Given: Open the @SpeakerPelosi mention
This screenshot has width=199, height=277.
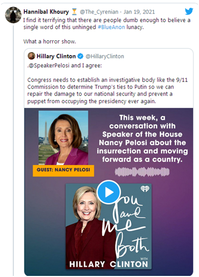Looking at the screenshot, I should pos(48,65).
